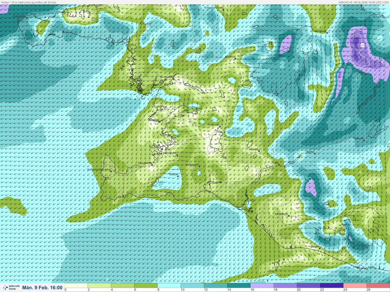Viewport: 390px width, 292px height.
Task: Click the 25 gust contour label
Action: click(362, 45)
